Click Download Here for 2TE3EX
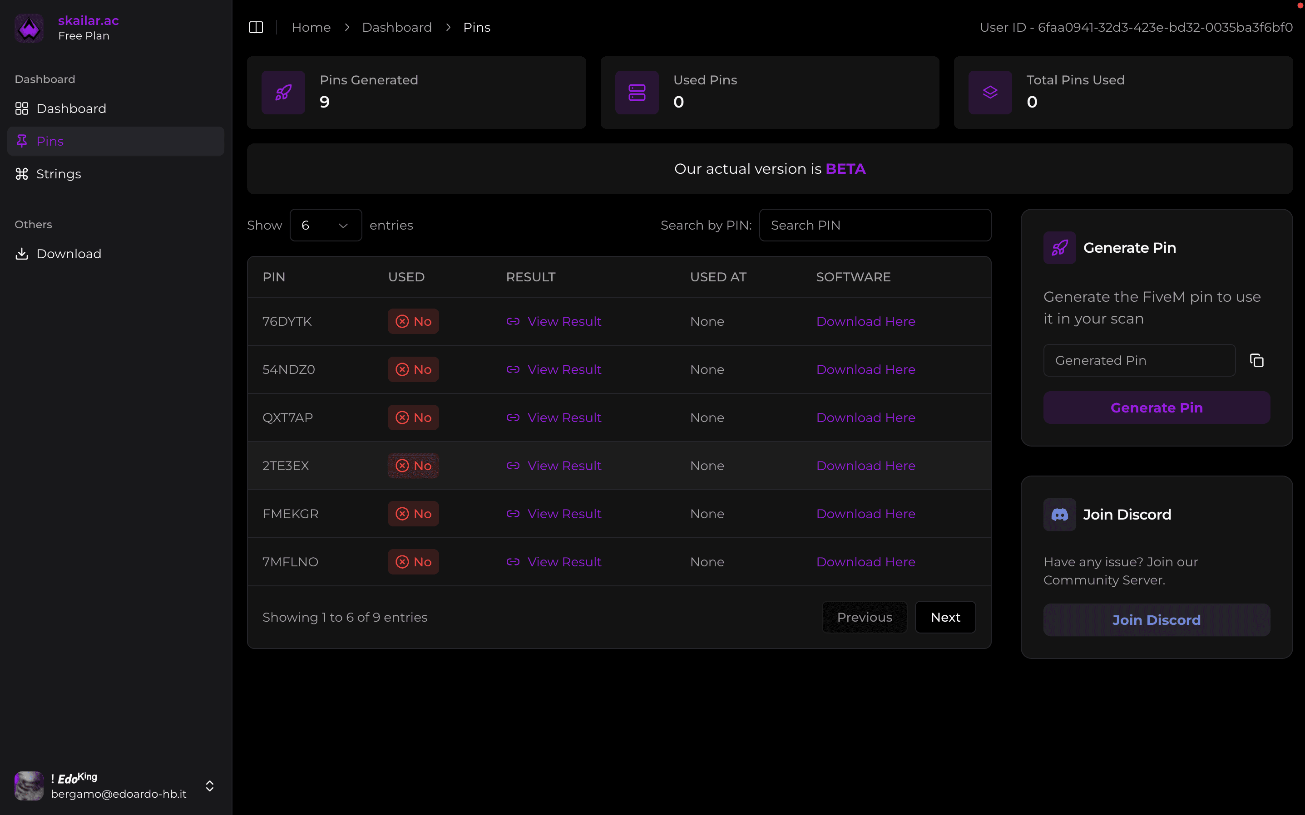 [x=865, y=466]
